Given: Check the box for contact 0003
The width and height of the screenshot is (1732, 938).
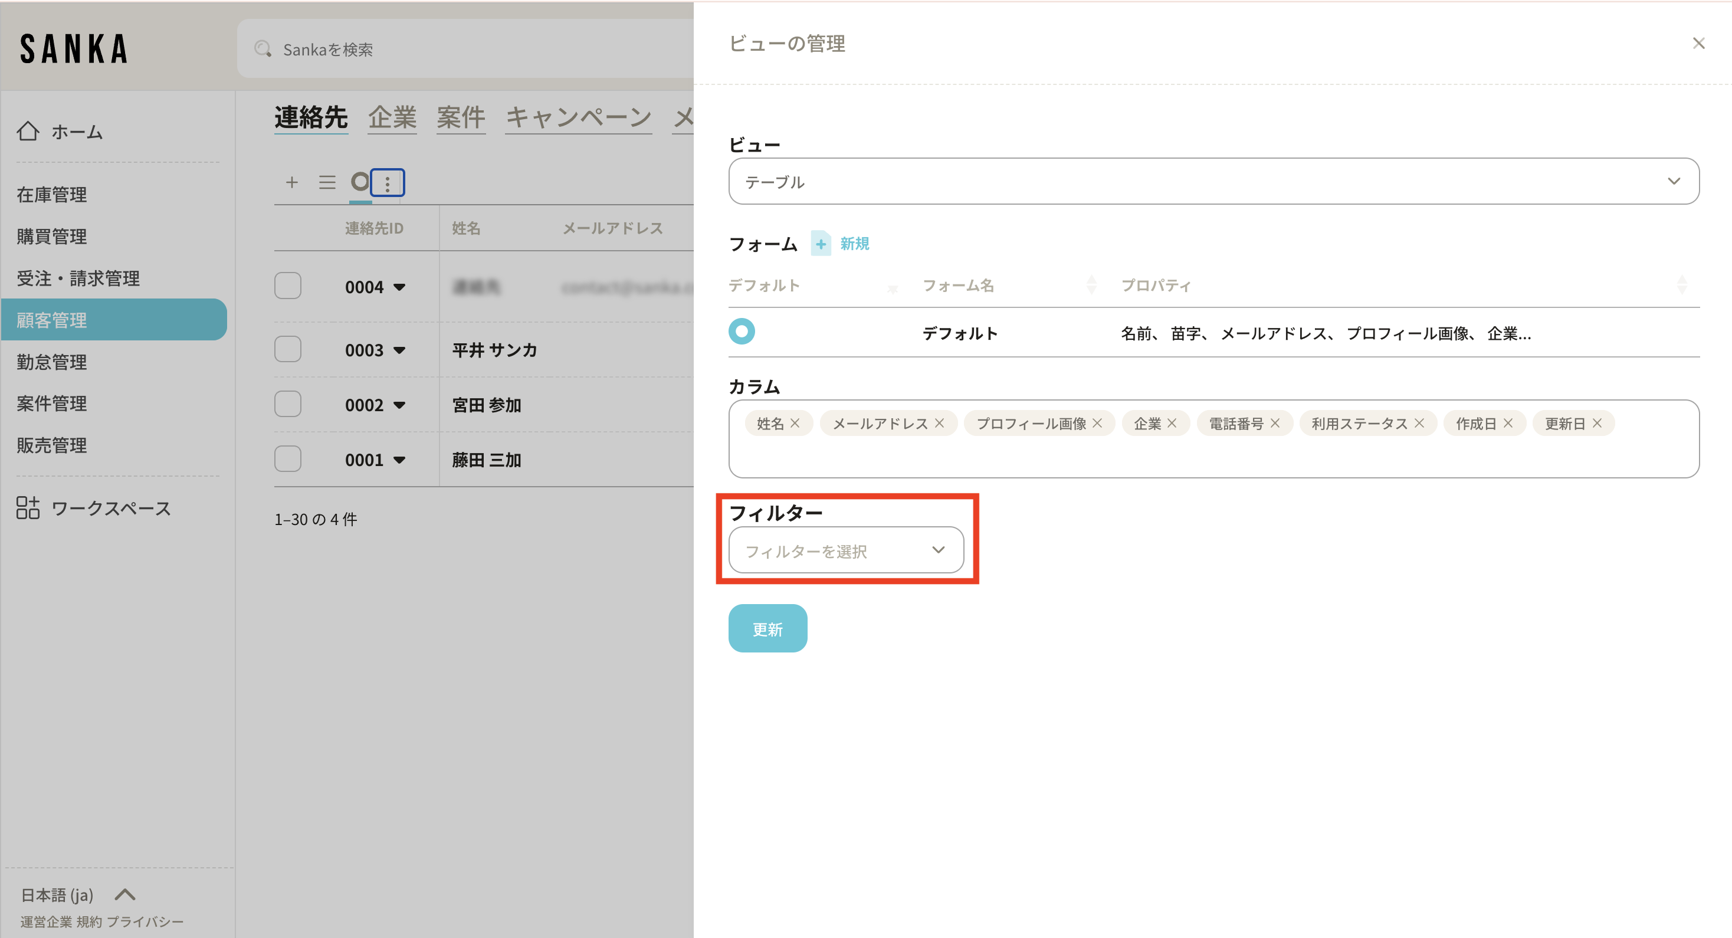Looking at the screenshot, I should coord(288,350).
